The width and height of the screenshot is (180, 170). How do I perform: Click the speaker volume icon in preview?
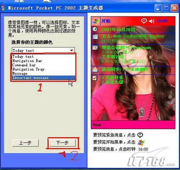[152, 21]
